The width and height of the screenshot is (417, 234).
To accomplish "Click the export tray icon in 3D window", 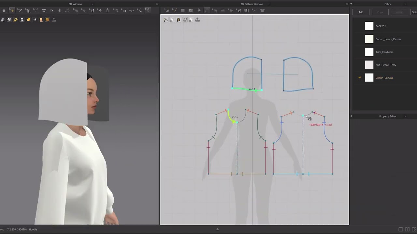I will coord(53,19).
